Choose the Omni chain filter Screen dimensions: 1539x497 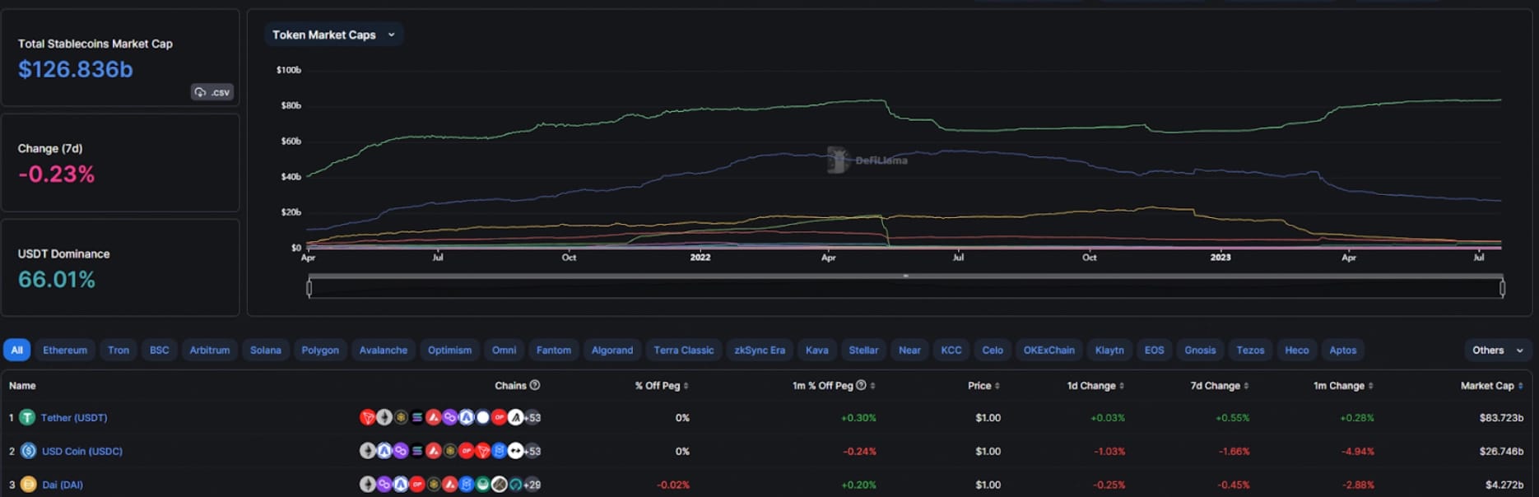click(x=504, y=350)
